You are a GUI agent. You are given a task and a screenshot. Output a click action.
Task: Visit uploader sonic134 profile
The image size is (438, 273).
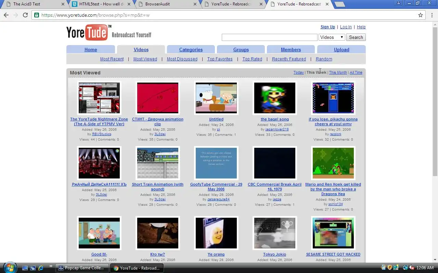click(336, 204)
